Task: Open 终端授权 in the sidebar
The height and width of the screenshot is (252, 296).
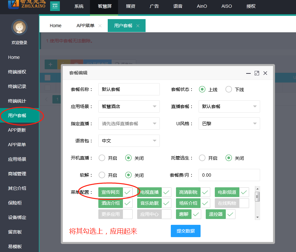Action: point(17,72)
